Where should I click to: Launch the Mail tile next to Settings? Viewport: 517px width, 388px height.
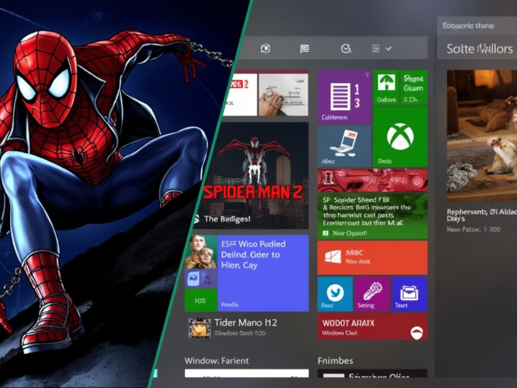pos(409,295)
